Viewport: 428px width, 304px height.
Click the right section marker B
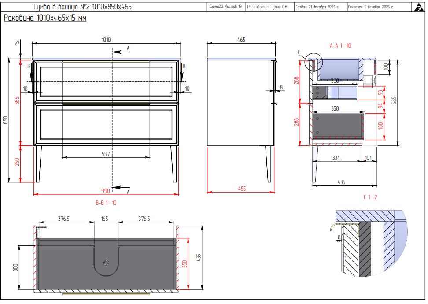(184, 67)
